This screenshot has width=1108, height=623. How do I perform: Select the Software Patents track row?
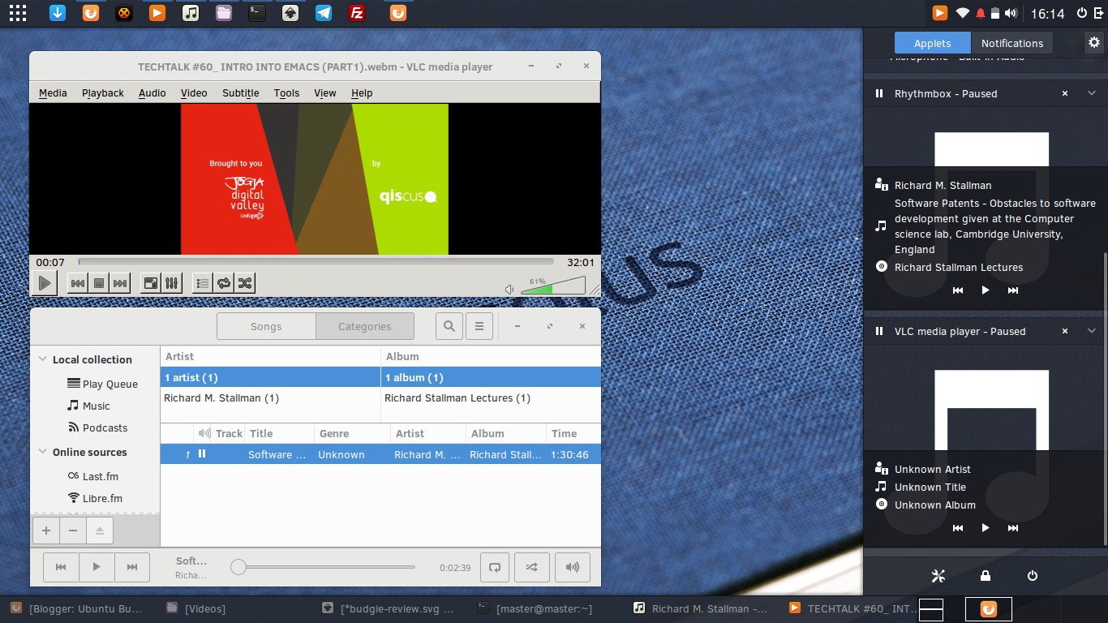(x=324, y=454)
